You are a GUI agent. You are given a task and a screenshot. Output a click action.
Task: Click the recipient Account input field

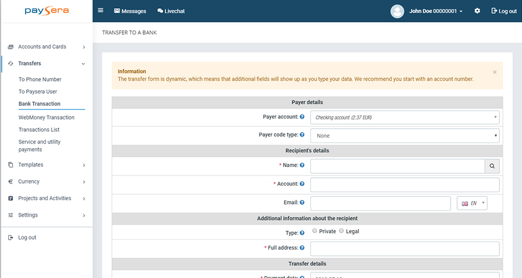[x=405, y=185]
